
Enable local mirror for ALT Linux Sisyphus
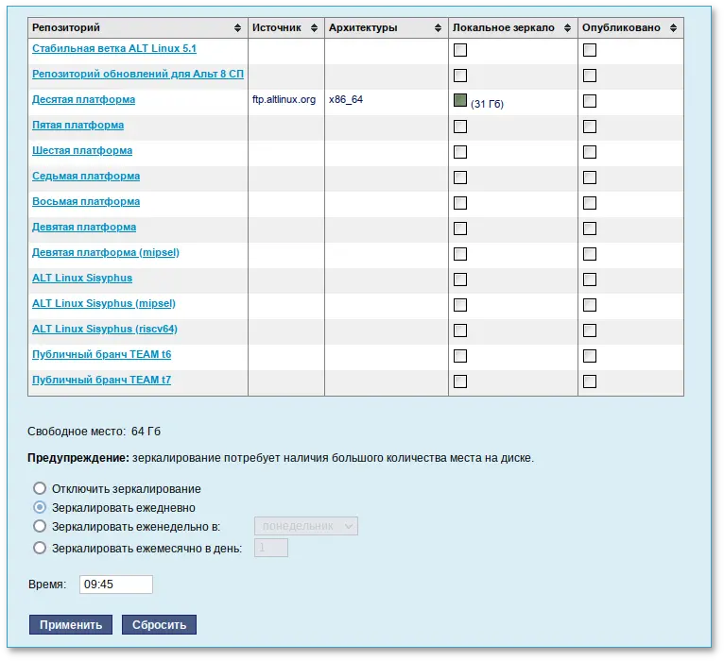460,280
